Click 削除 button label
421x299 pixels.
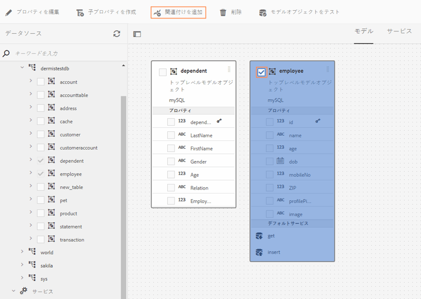click(236, 12)
